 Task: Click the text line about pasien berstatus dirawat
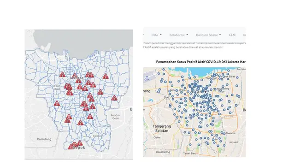click(183, 47)
